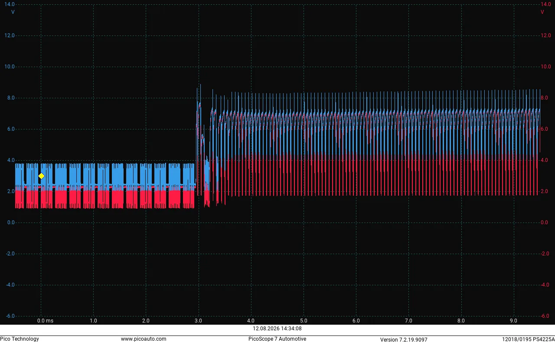Select the red "-4.0" voltage axis label

[x=545, y=285]
